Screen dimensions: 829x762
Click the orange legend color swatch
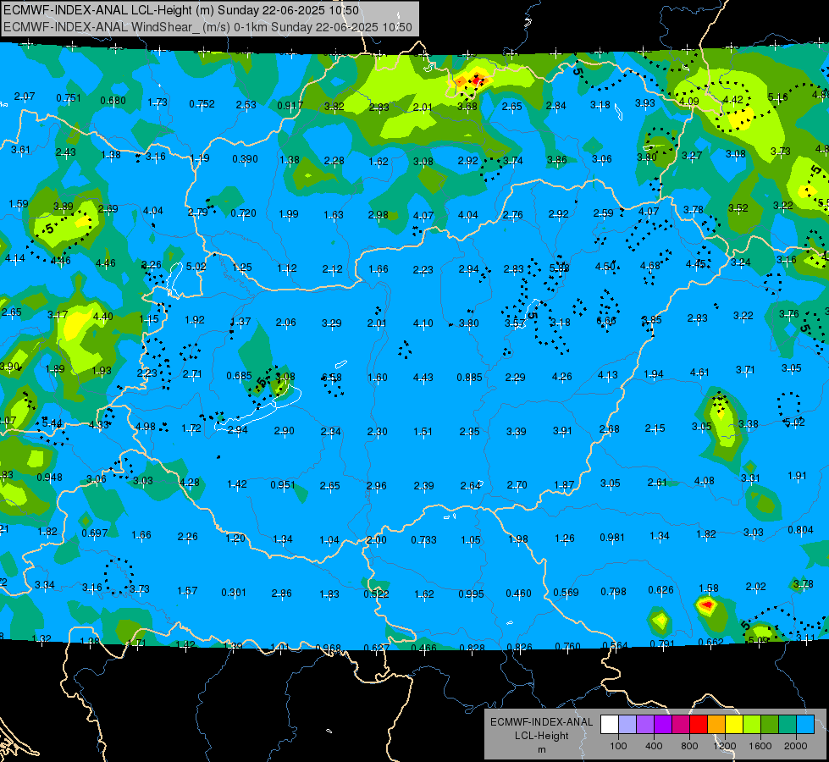(x=716, y=724)
